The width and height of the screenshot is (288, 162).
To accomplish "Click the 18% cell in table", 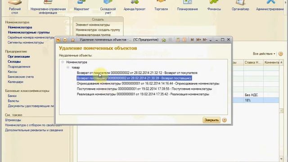I will pos(253,100).
